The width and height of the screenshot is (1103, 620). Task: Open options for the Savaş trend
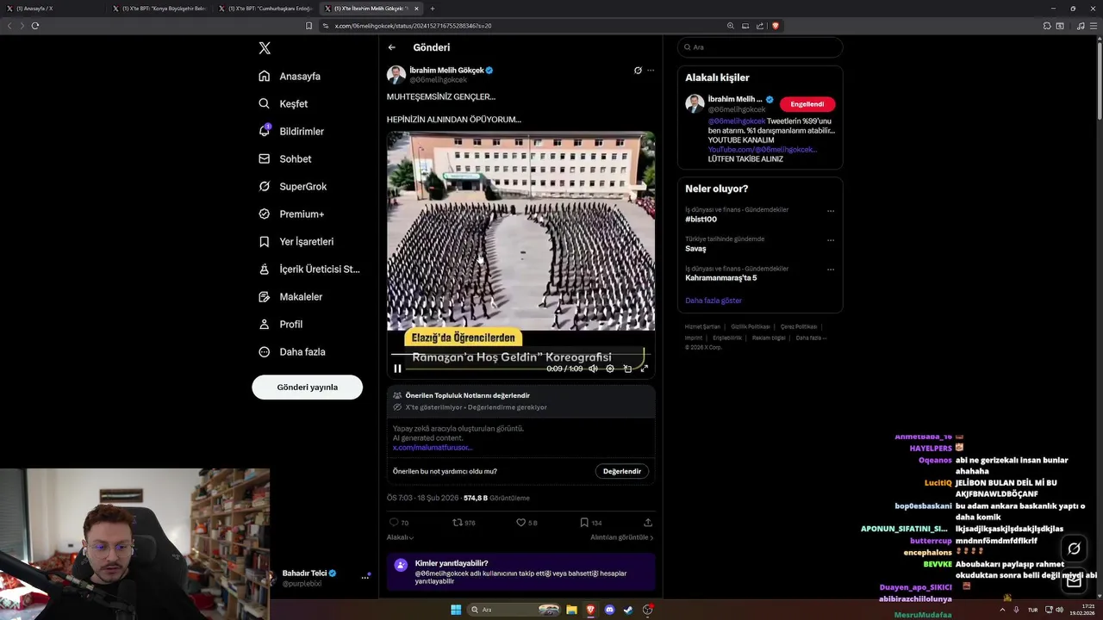coord(831,240)
